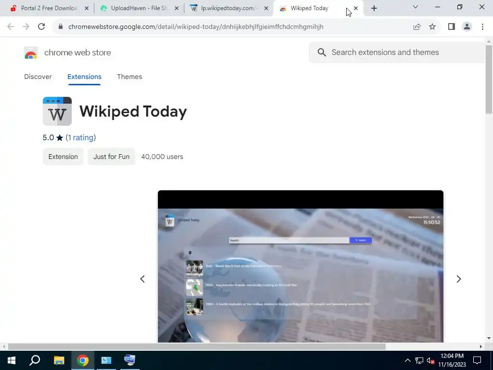Viewport: 493px width, 370px height.
Task: Click the Extension category chip
Action: coord(63,157)
